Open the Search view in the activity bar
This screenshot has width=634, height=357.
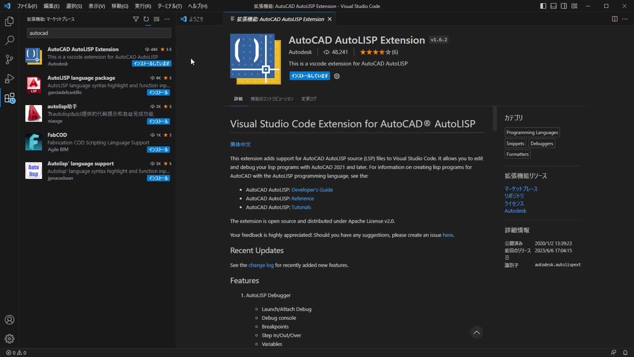coord(9,41)
